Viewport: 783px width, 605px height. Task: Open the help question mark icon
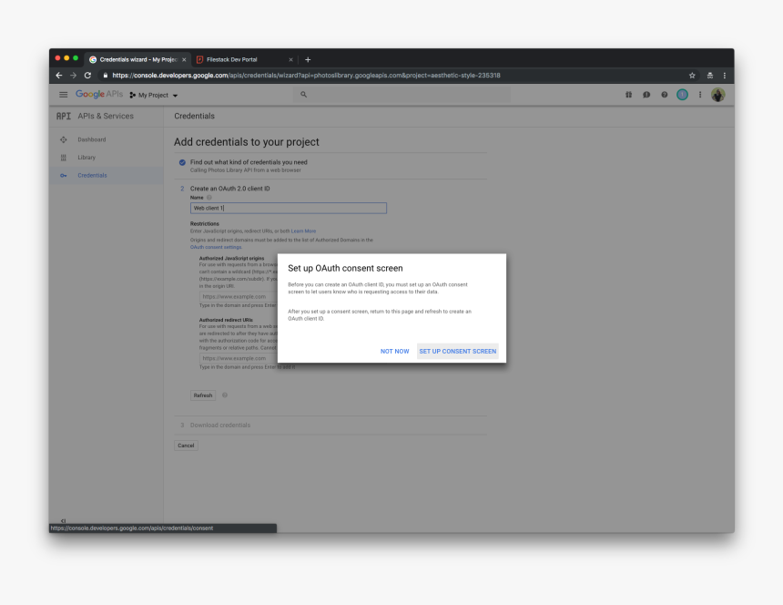click(x=664, y=95)
